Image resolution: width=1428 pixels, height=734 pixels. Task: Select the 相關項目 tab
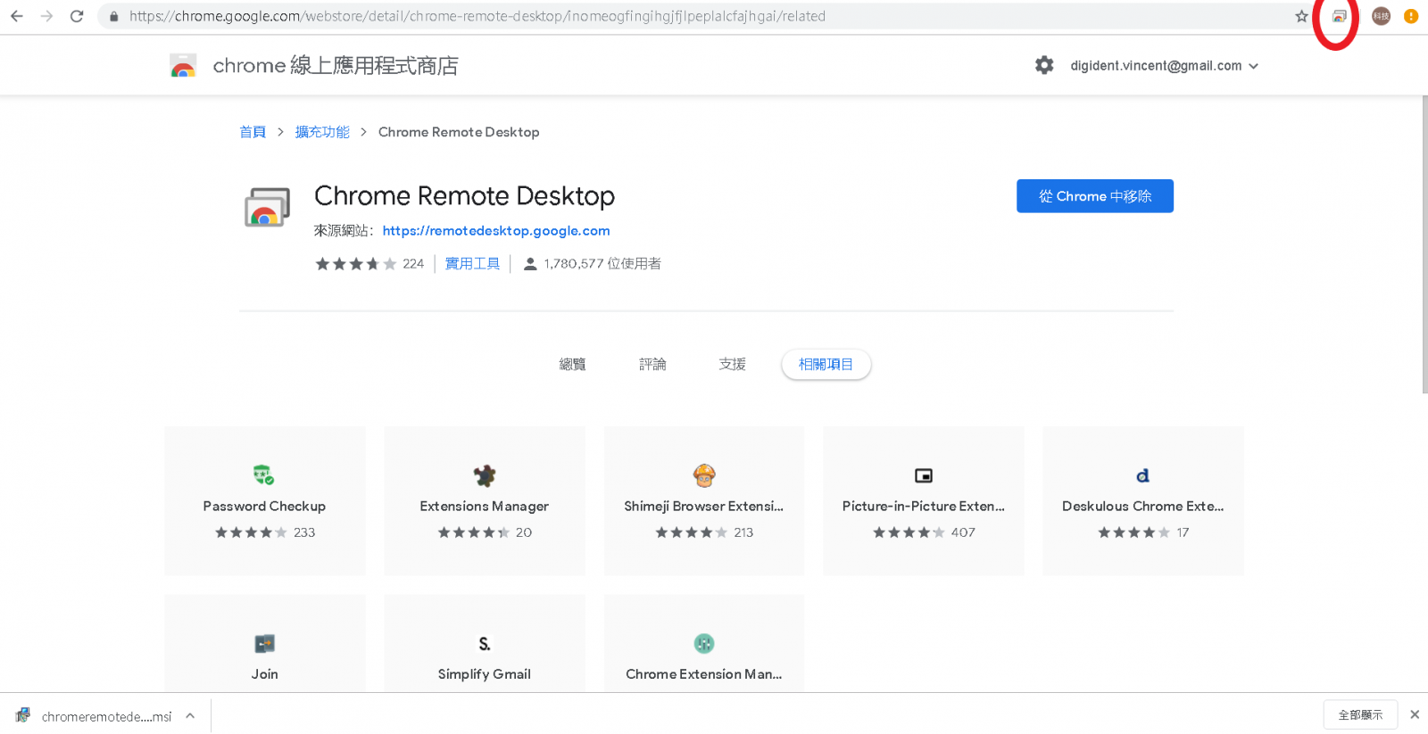click(x=826, y=364)
